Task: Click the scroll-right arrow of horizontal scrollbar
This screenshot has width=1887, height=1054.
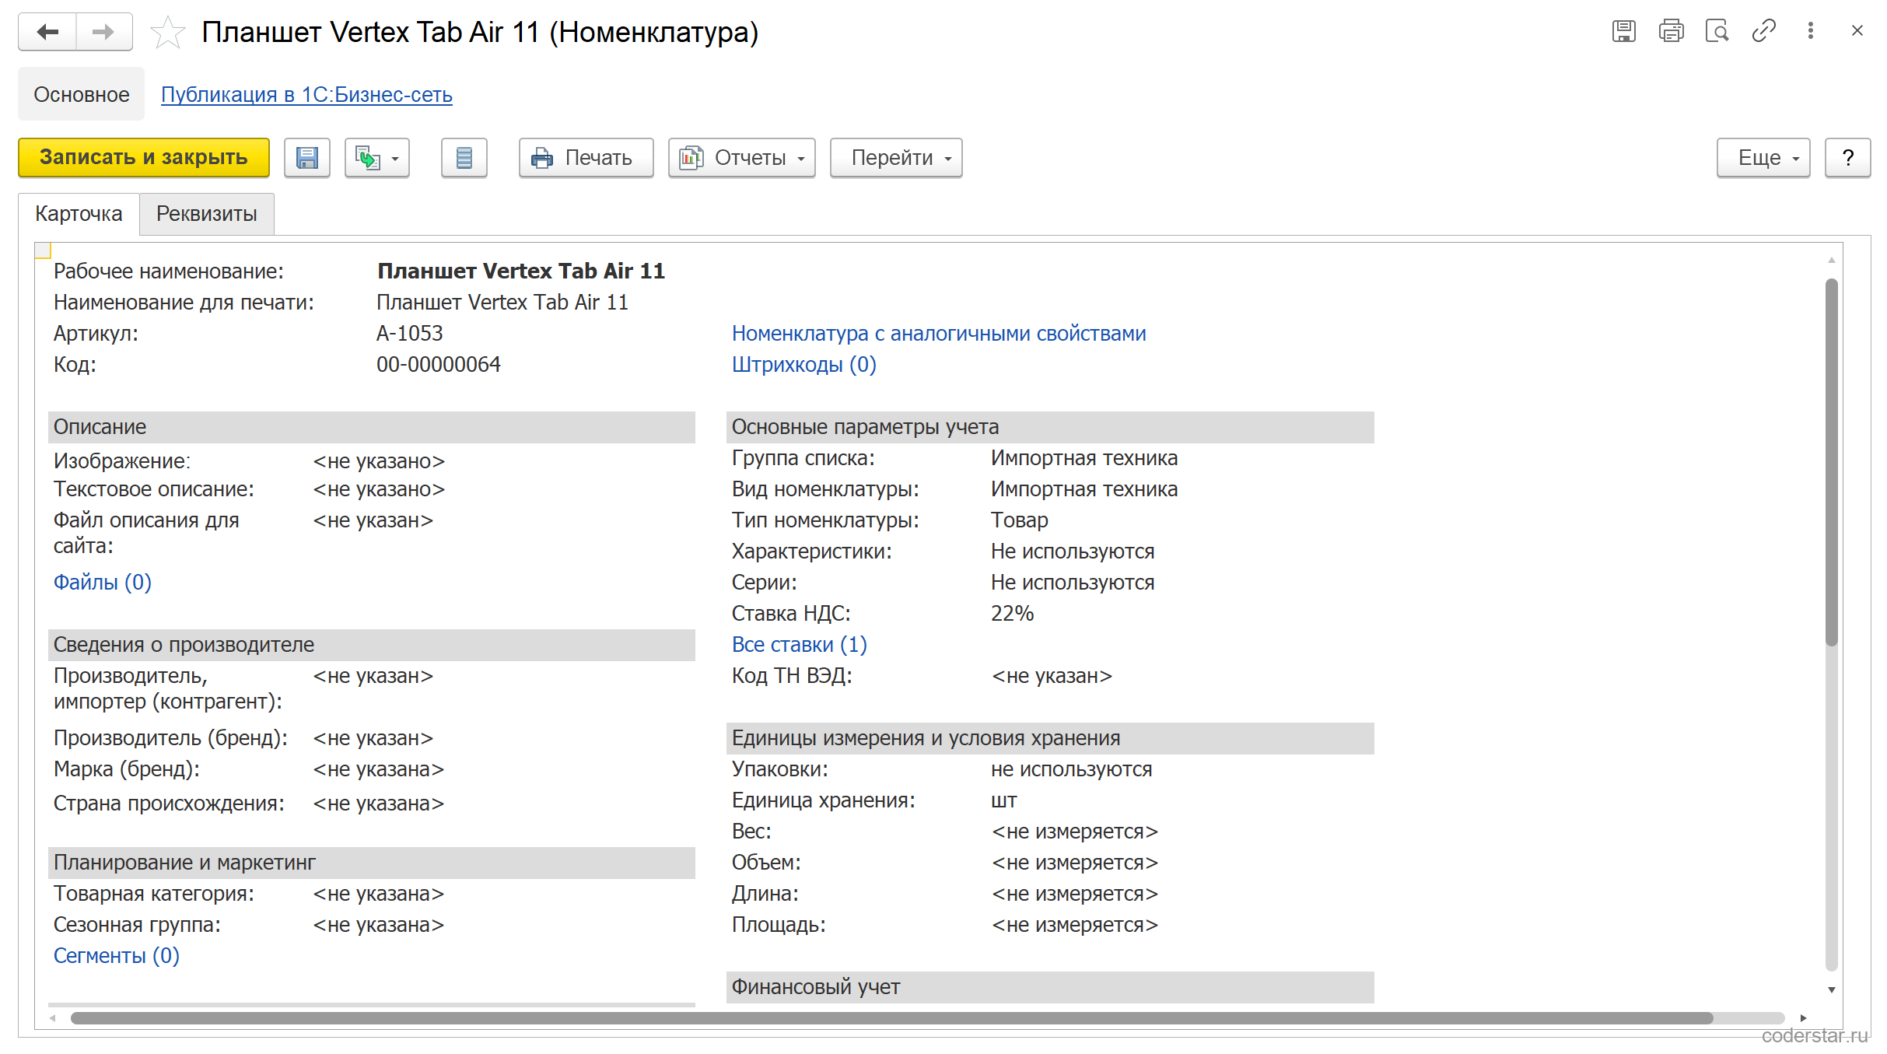Action: pos(1803,1018)
